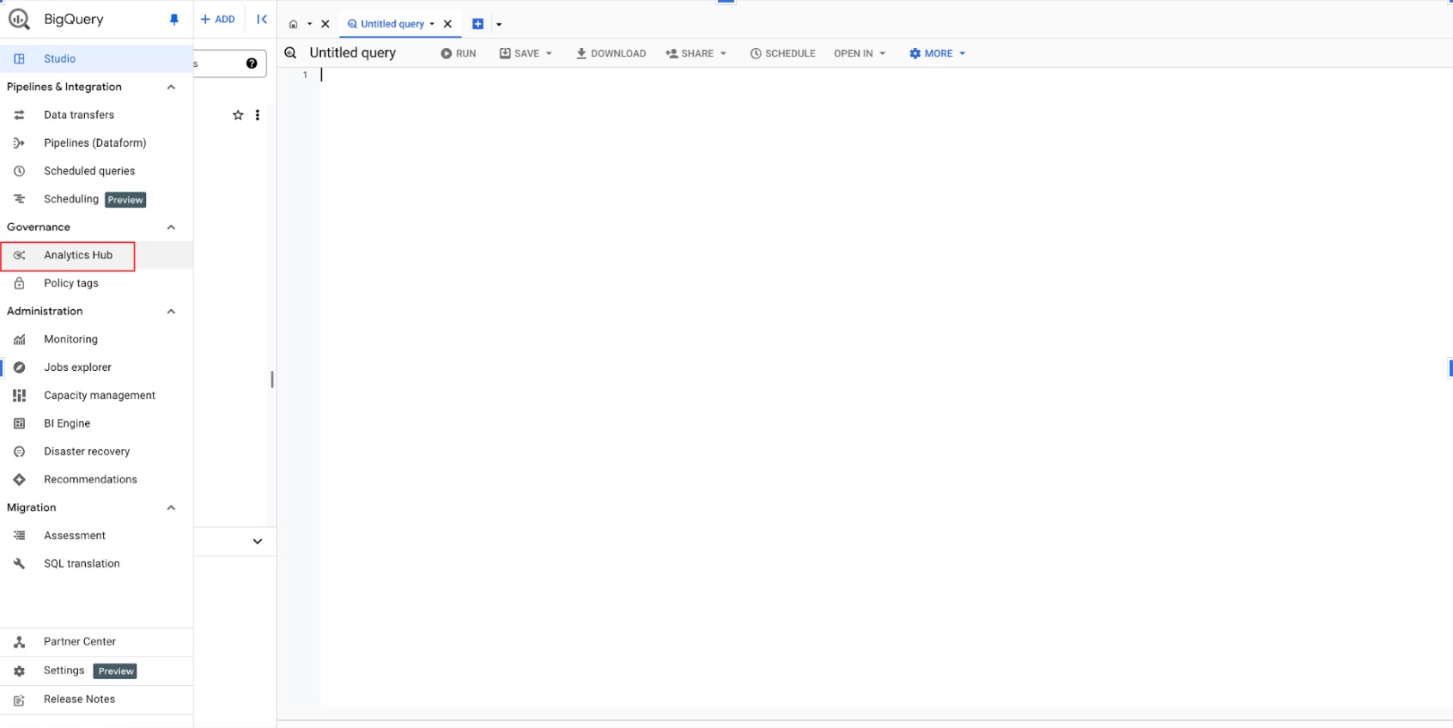Open Analytics Hub in the sidebar
This screenshot has height=728, width=1453.
point(78,255)
